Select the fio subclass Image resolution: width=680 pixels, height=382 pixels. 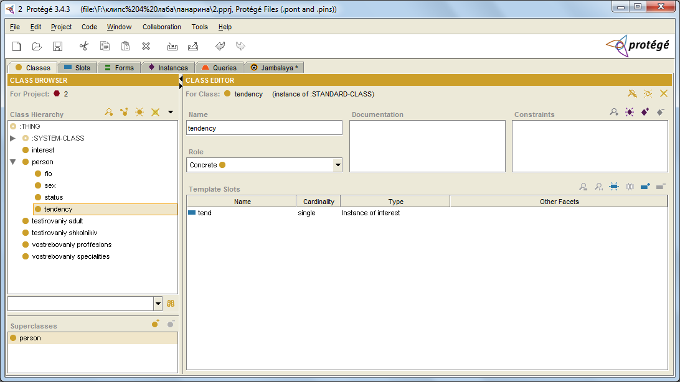click(x=48, y=174)
